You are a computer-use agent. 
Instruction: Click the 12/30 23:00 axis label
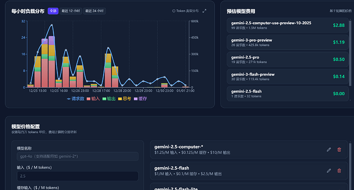point(165,90)
